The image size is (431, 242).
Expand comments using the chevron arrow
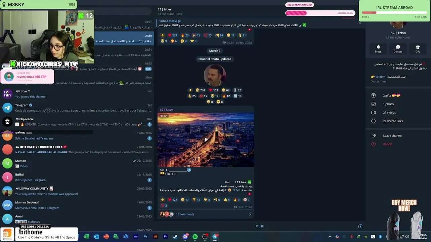[250, 214]
